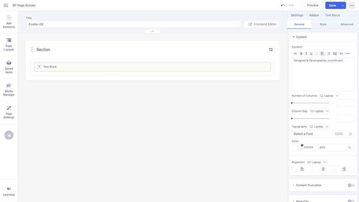Viewport: 359px width, 202px height.
Task: Open text color picker in editor toolbar
Action: [x=316, y=53]
